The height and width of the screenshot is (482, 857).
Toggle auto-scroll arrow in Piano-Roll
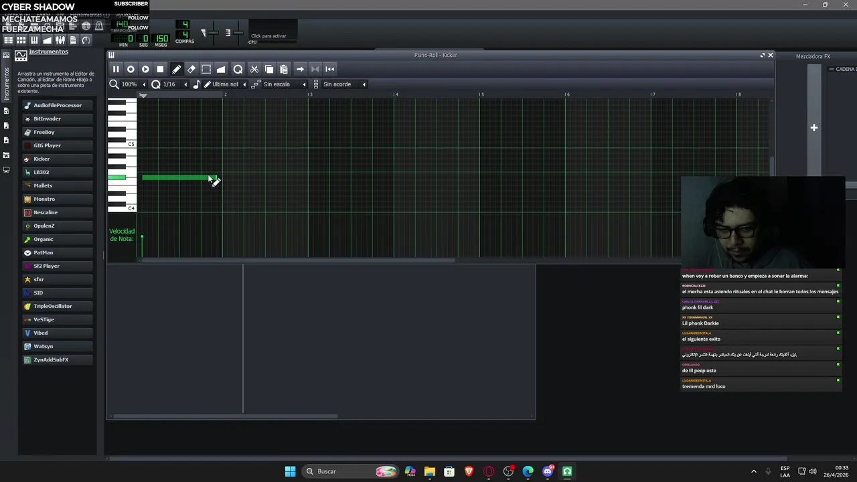[x=300, y=69]
